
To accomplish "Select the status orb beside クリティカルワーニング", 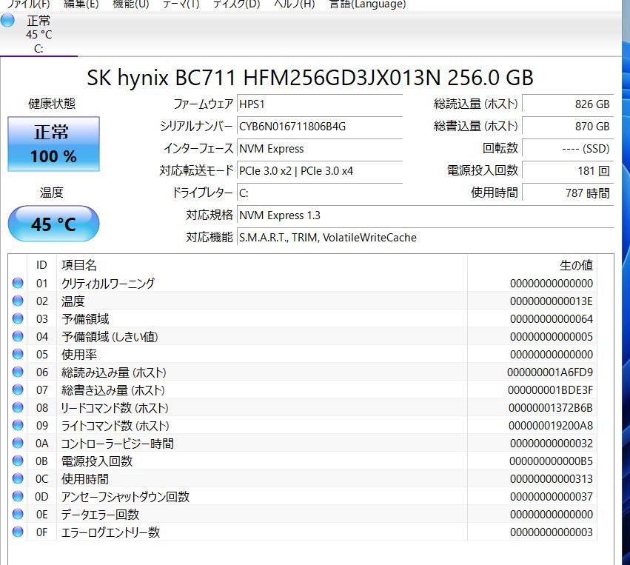I will [x=19, y=284].
